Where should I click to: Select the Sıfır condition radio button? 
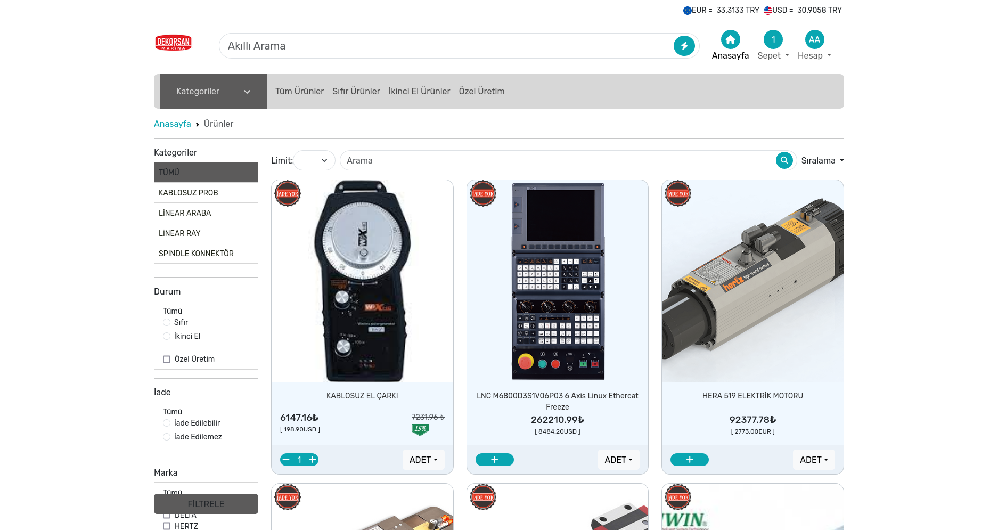[x=167, y=322]
